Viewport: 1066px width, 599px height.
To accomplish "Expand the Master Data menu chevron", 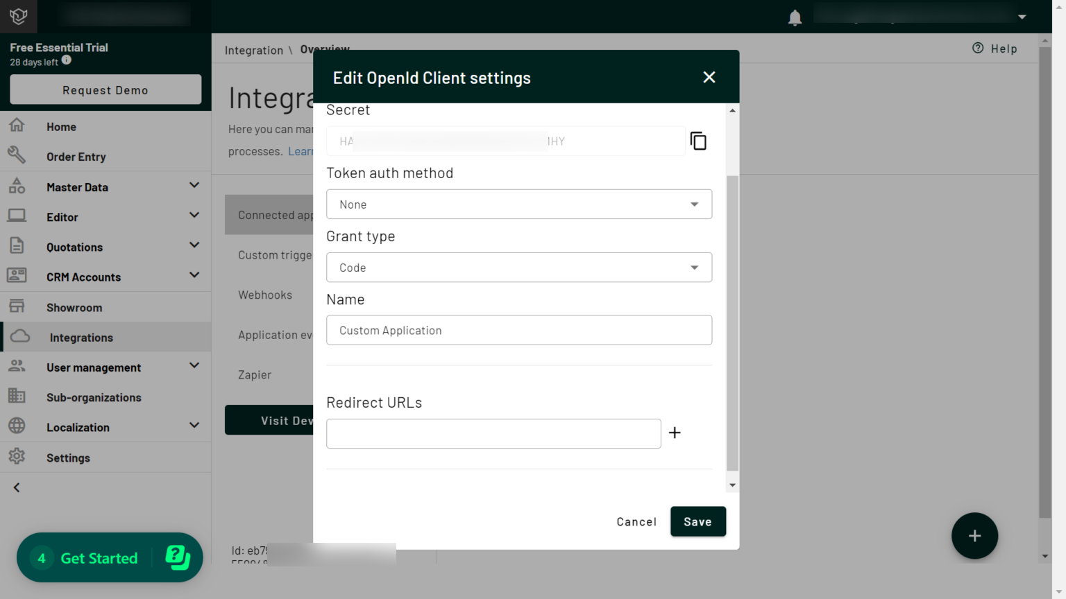I will pos(194,186).
